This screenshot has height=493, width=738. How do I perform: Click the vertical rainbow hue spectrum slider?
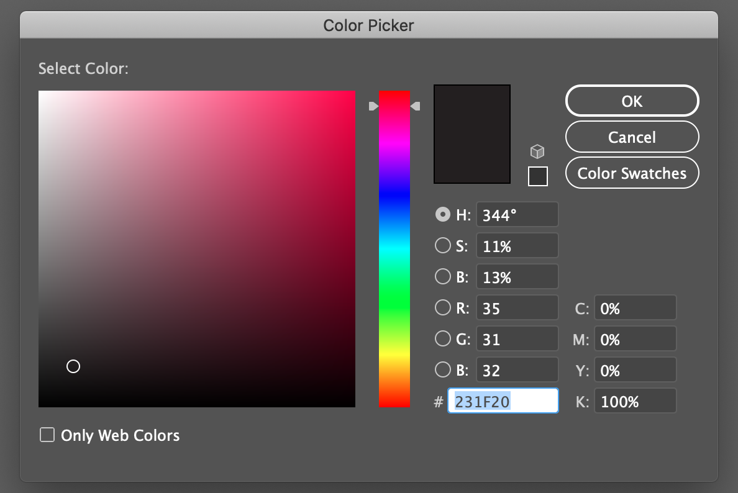394,248
